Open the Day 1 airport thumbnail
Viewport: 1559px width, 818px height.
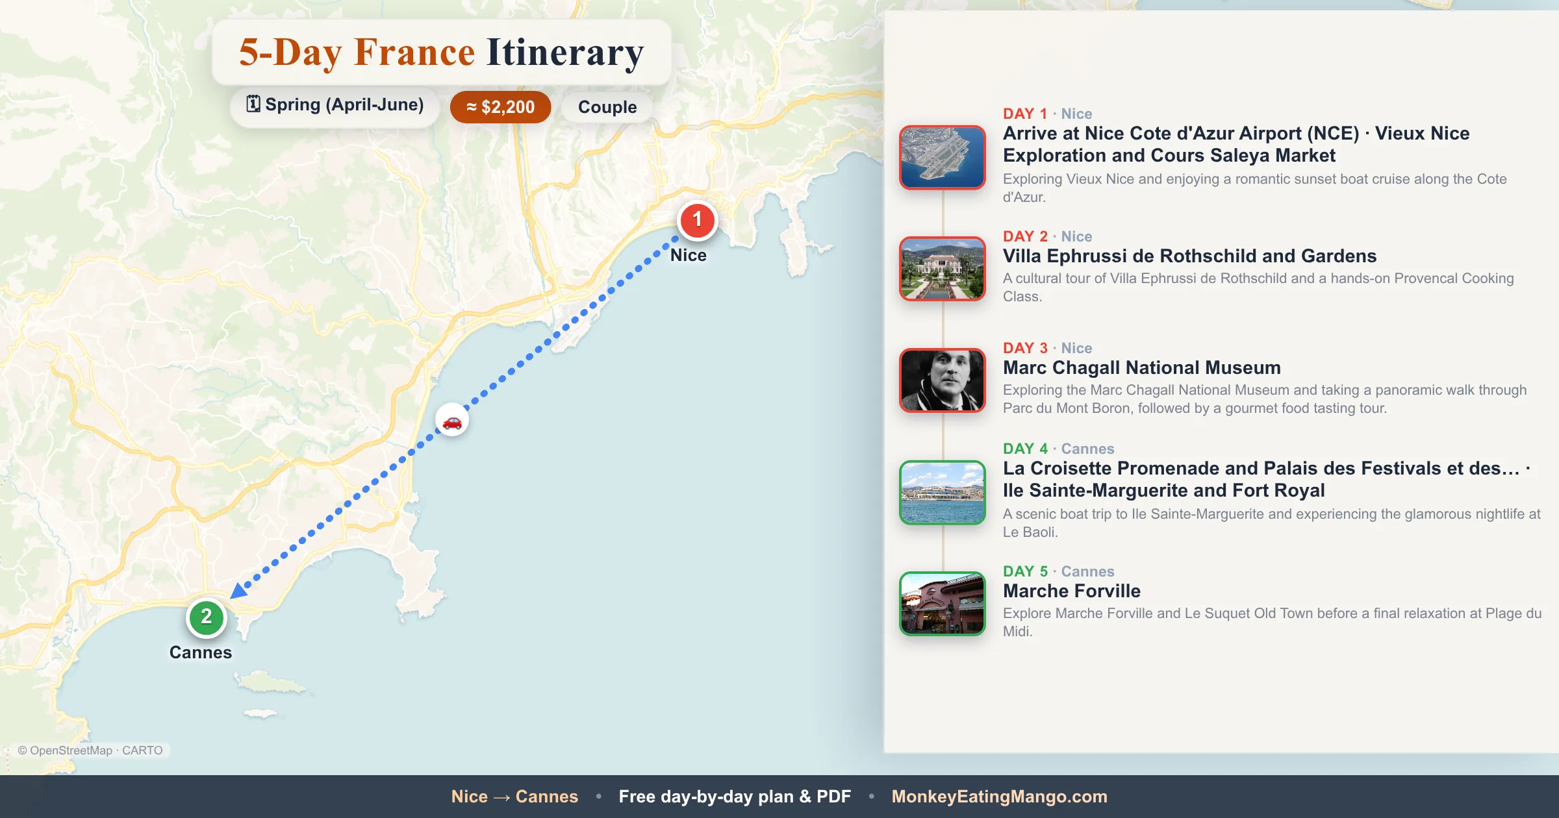tap(943, 158)
